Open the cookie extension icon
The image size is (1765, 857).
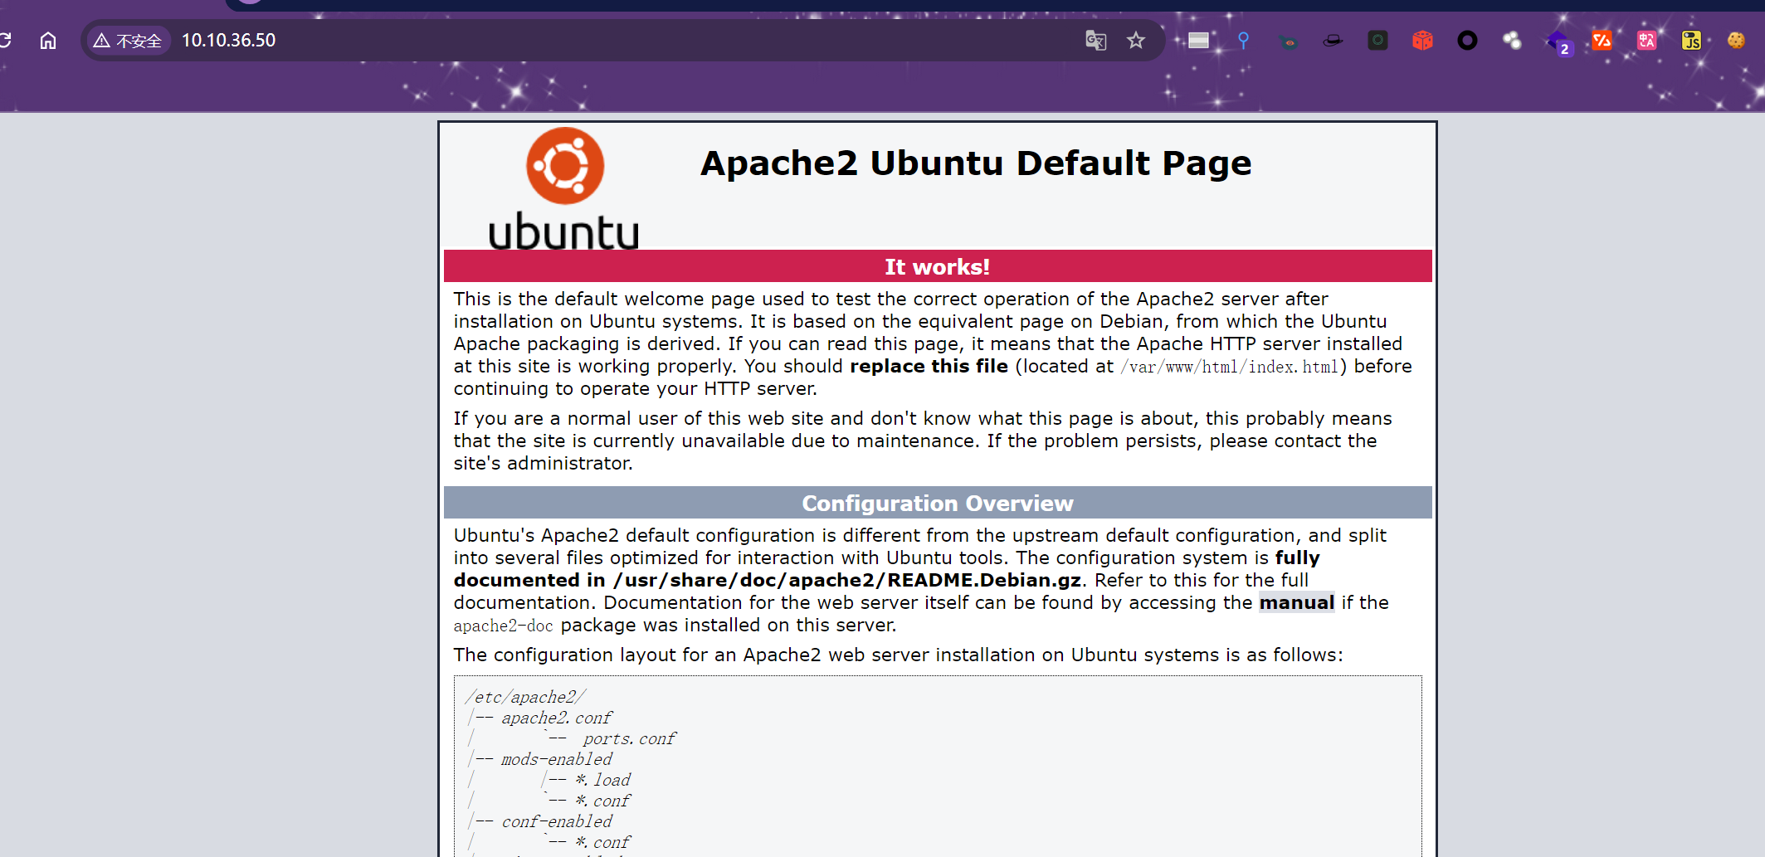(x=1736, y=40)
